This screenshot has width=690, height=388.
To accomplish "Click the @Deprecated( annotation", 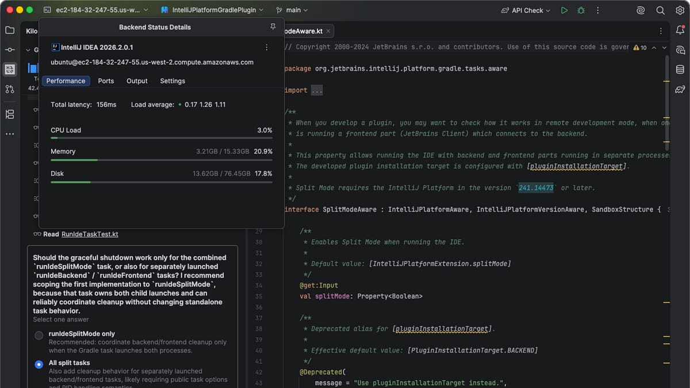I will point(323,372).
